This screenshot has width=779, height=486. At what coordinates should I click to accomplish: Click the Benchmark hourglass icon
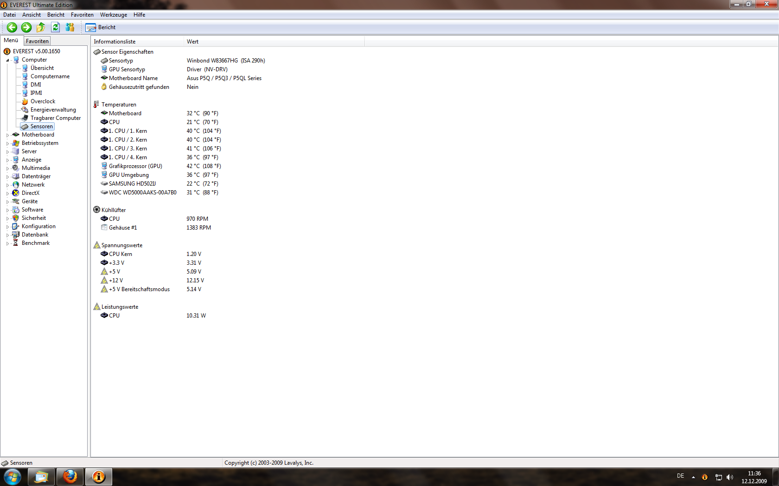tap(16, 243)
